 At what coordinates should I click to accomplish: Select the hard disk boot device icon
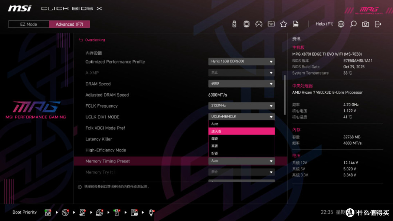coord(48,213)
